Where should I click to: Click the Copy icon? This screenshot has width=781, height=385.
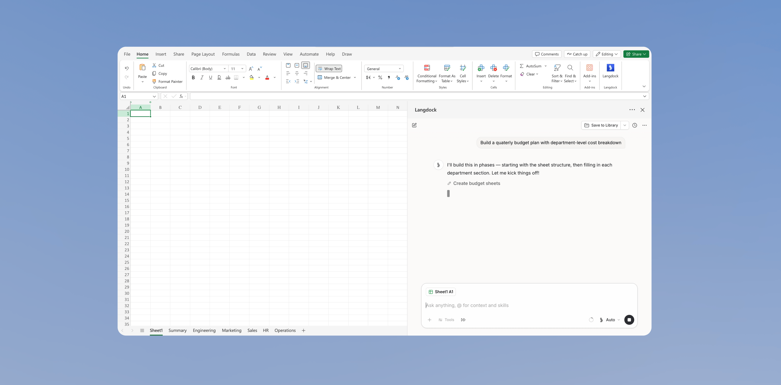click(154, 73)
